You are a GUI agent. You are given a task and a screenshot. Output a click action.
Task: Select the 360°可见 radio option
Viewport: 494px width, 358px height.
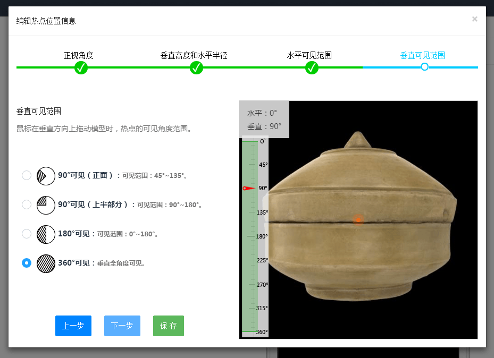27,263
